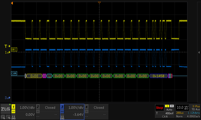The image size is (201, 120).
Task: Open the 10.0 us/div timebase setting
Action: 183,107
